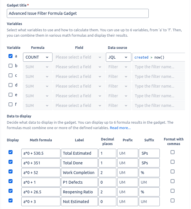The image size is (191, 209).
Task: Enable Format with commas for Total Done
Action: [x=173, y=162]
